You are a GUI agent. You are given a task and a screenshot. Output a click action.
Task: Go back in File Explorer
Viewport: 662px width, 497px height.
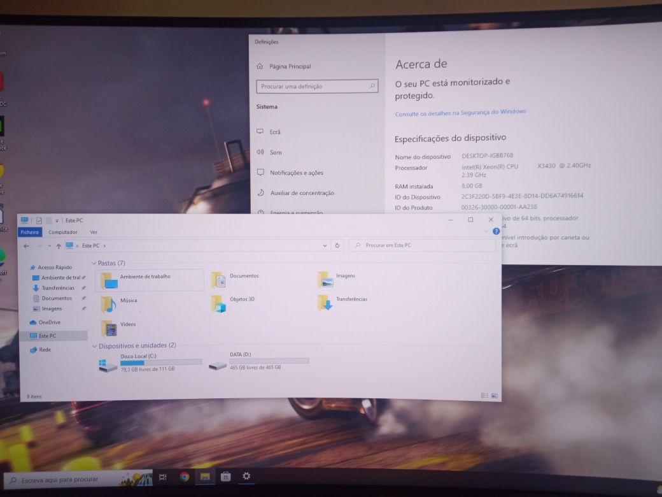[26, 246]
